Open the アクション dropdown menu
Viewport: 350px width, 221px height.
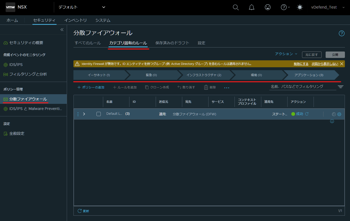pyautogui.click(x=286, y=54)
